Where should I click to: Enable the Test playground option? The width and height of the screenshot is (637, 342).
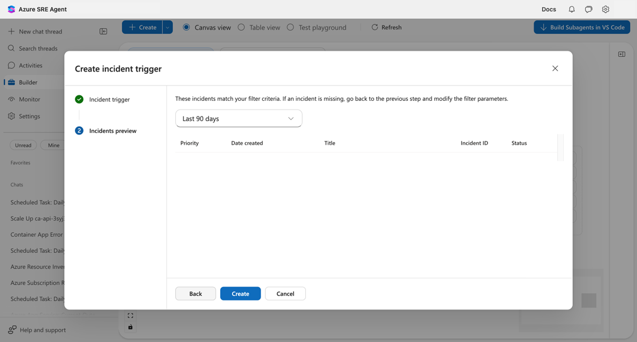[x=290, y=27]
